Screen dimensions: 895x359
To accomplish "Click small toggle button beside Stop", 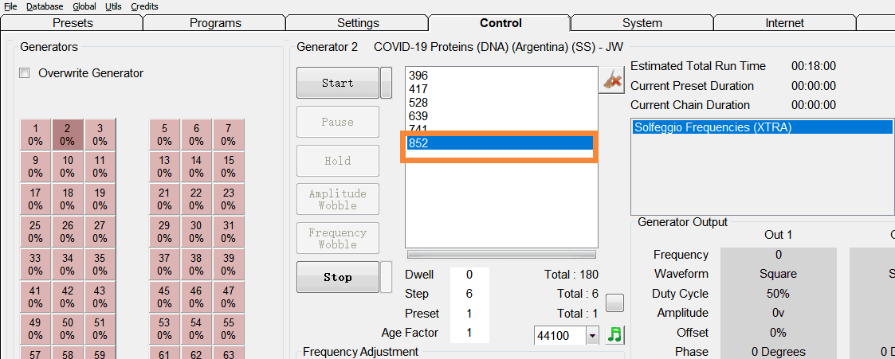I will click(x=386, y=276).
